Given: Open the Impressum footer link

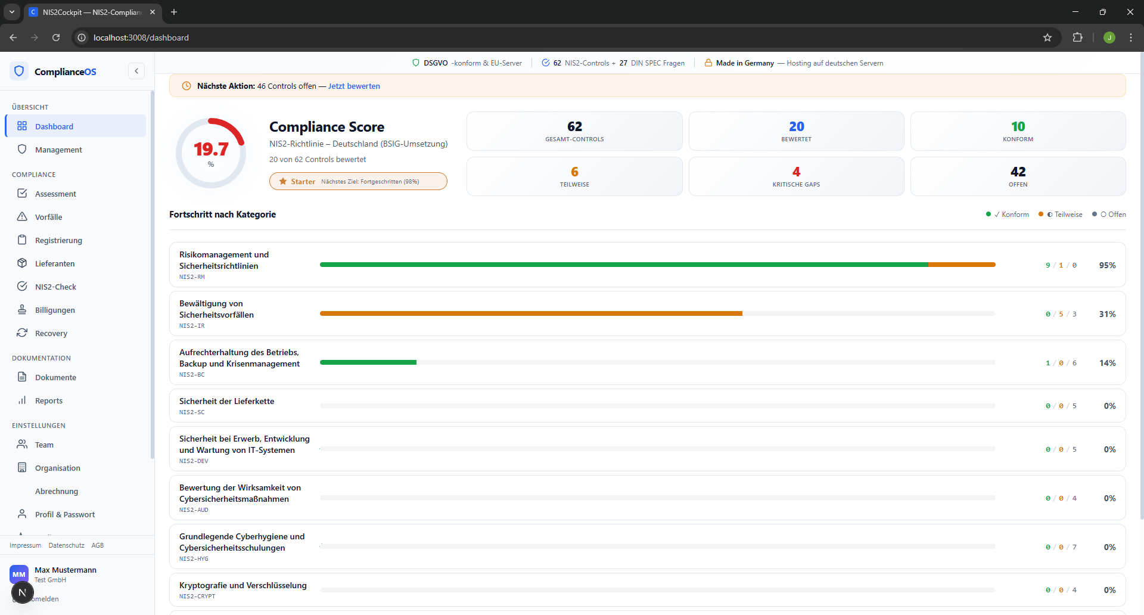Looking at the screenshot, I should click(x=25, y=545).
